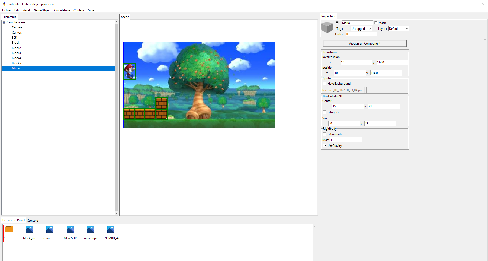This screenshot has width=488, height=261.
Task: Click the BoxCollider2D Size x field
Action: pos(344,123)
